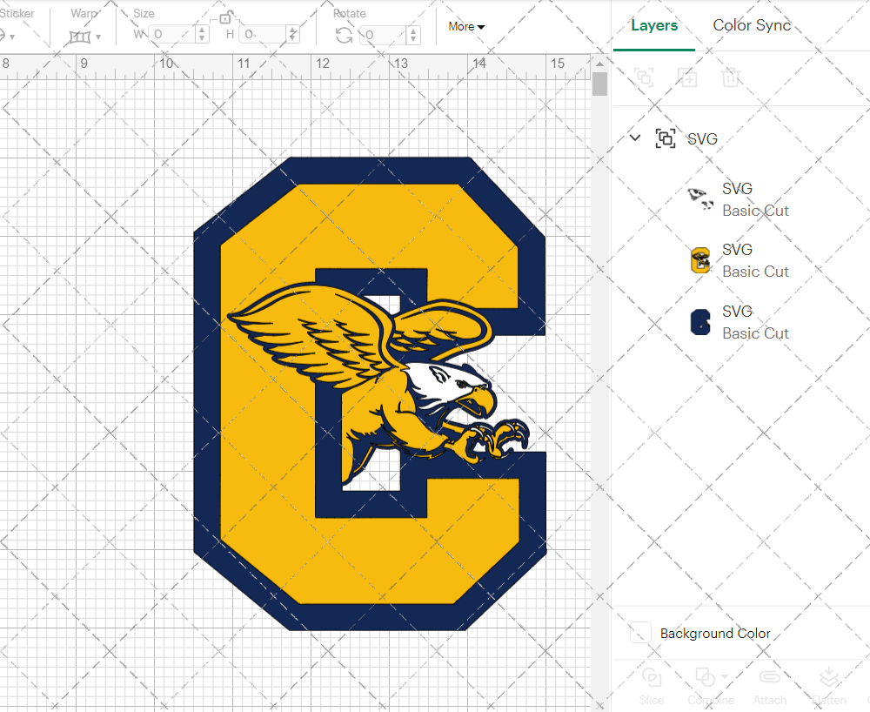Collapse the SVG layer group chevron

634,138
